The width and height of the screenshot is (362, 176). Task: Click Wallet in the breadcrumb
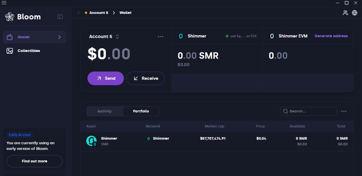point(125,13)
